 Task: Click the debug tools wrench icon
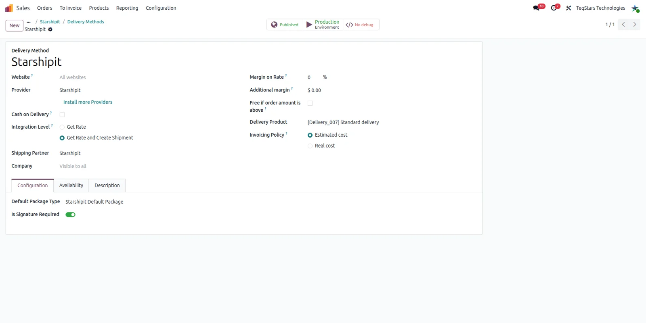pos(568,8)
